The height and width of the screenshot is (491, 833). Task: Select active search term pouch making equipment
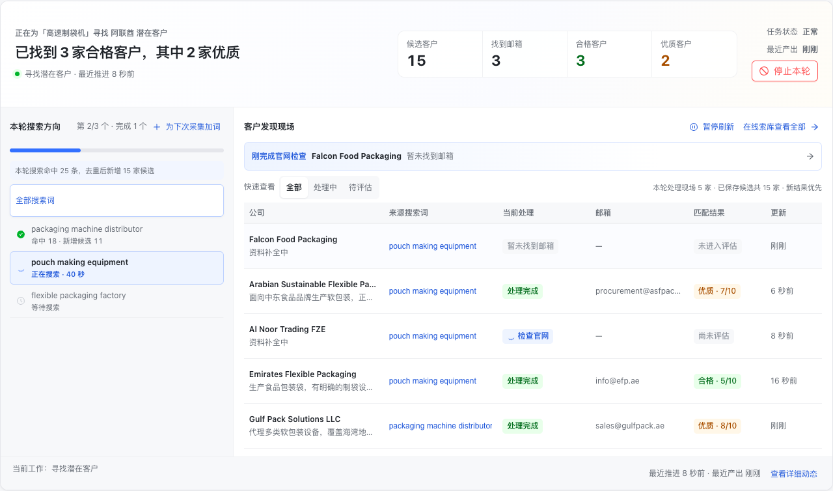coord(116,268)
